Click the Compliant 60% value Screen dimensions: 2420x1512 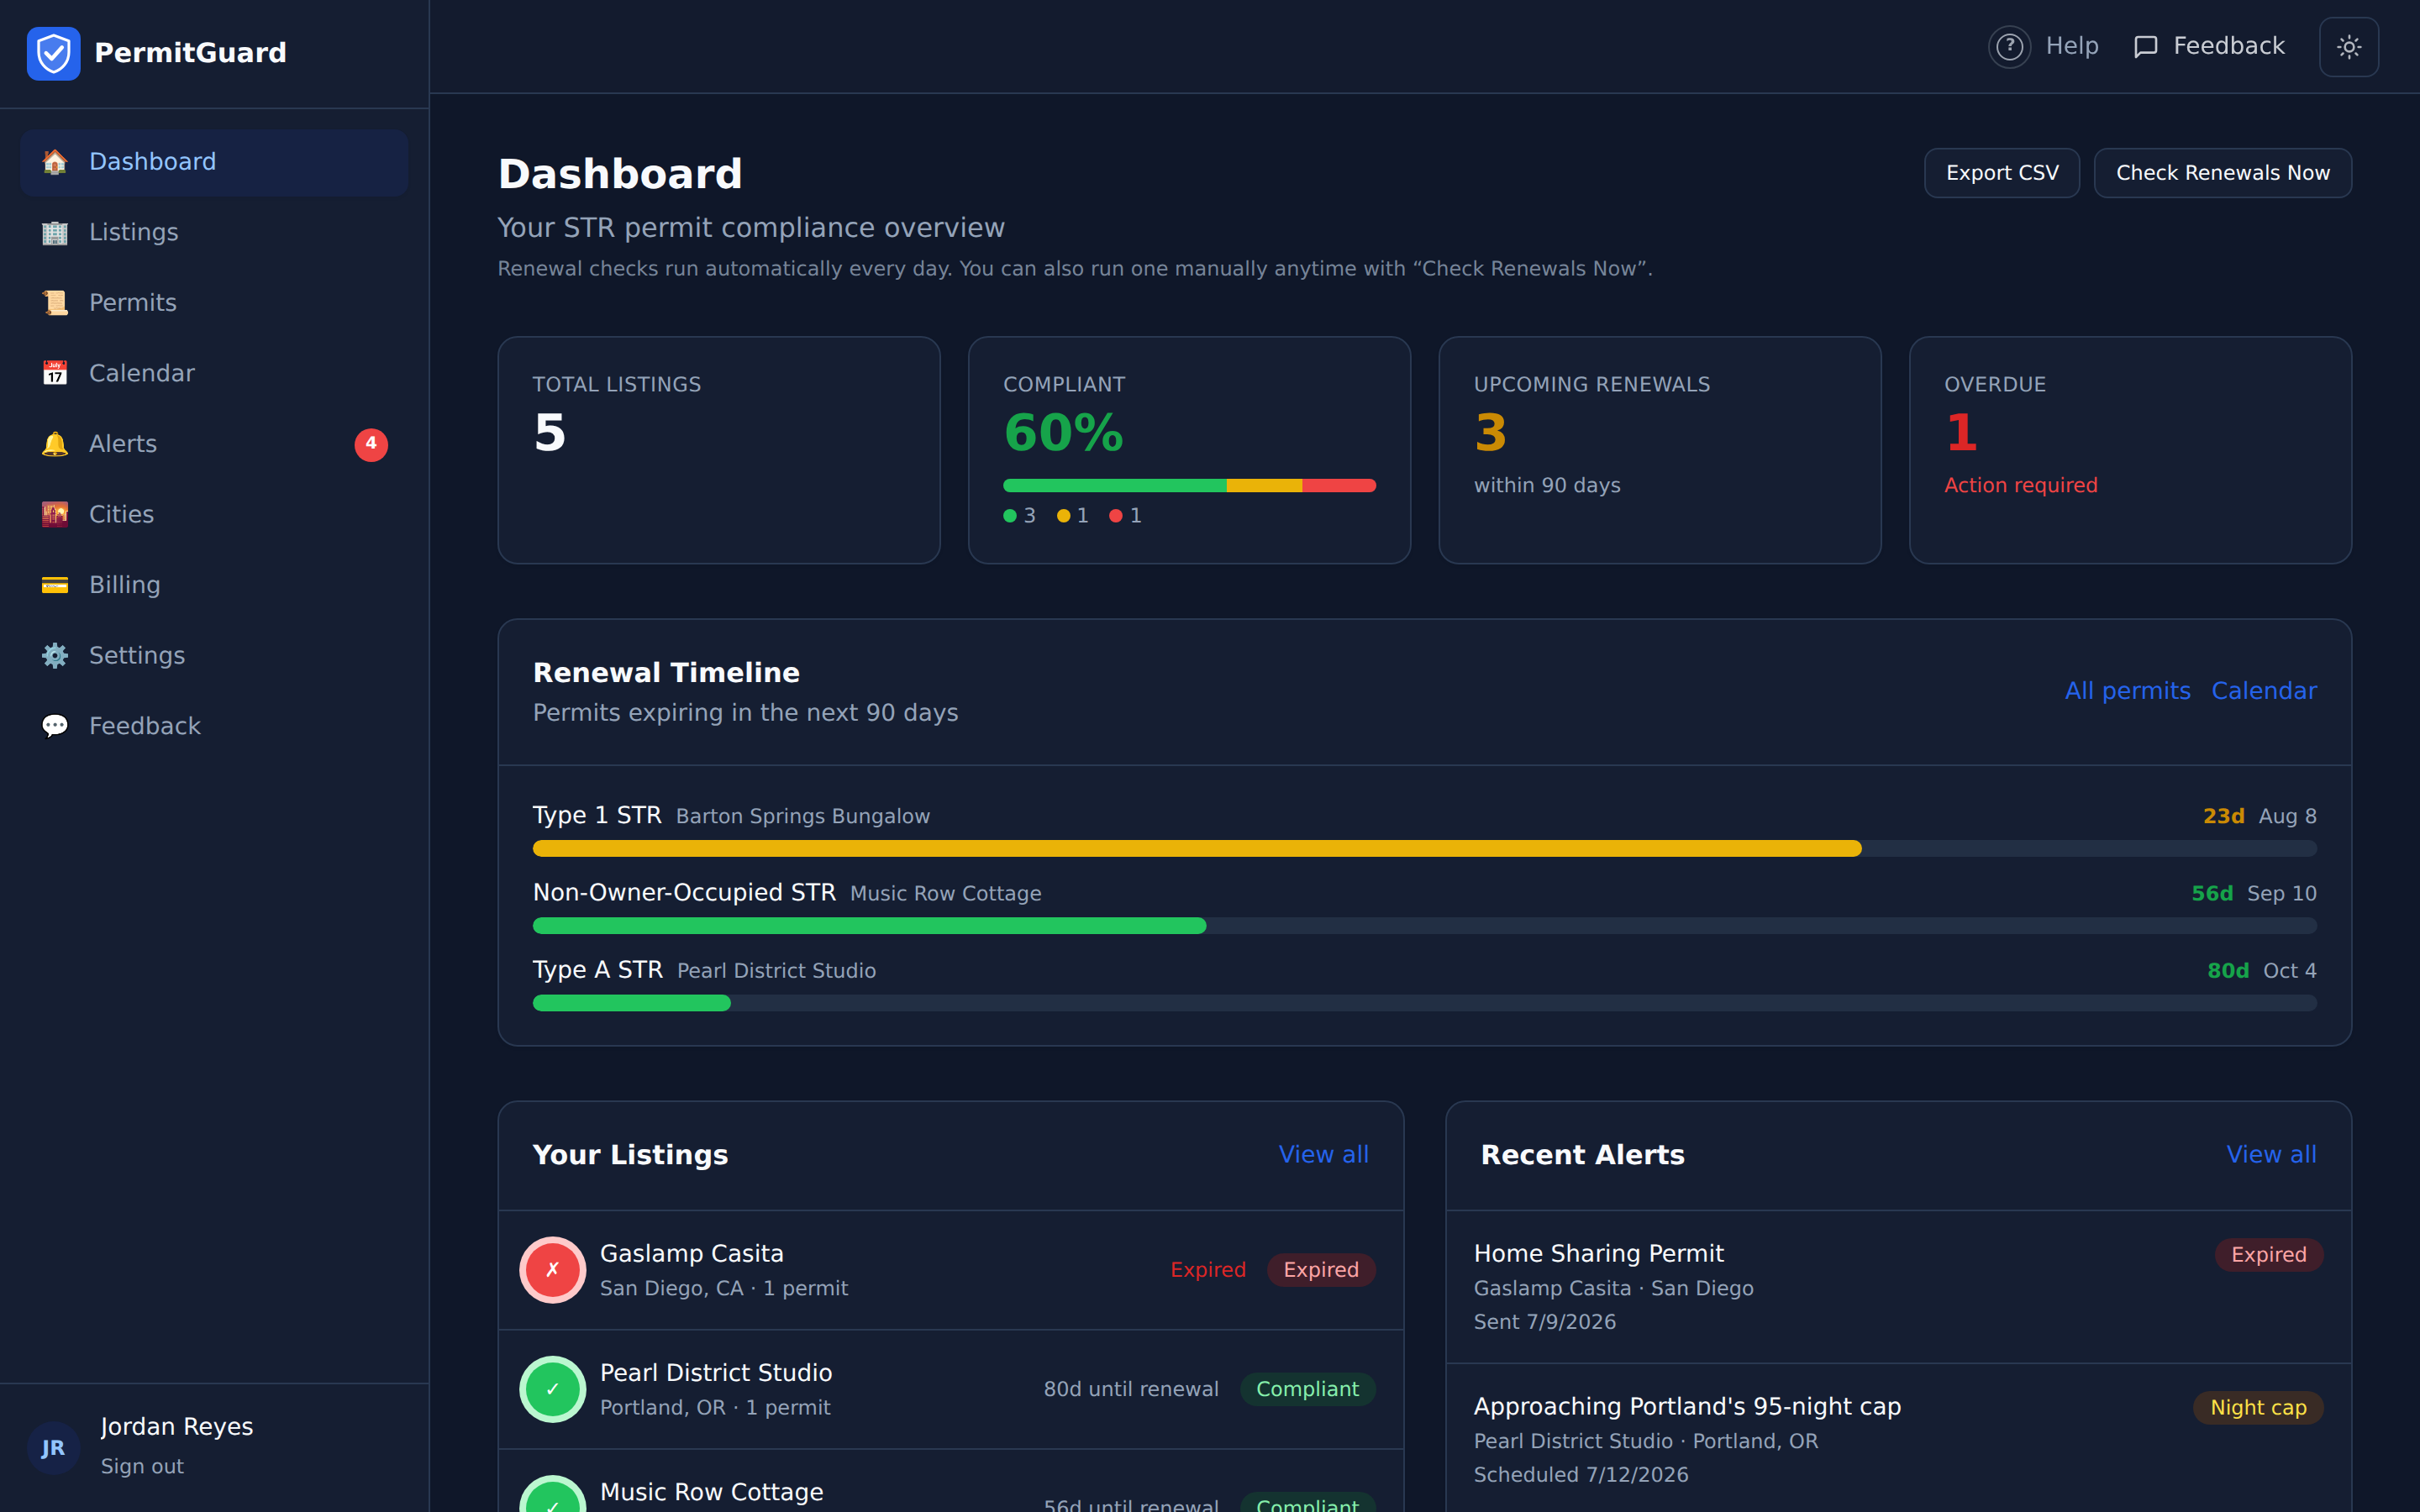tap(1063, 433)
